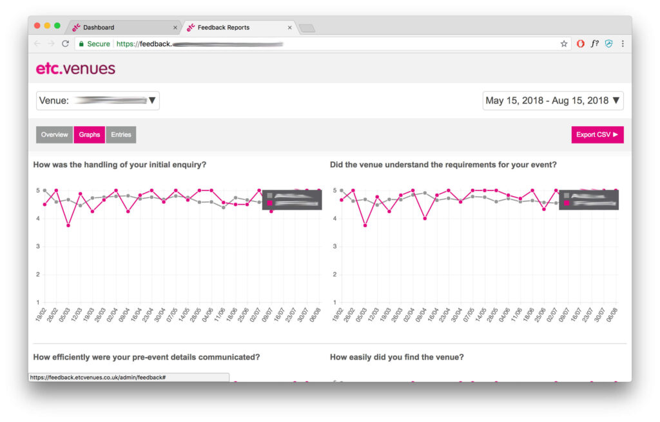Click the etc.venues logo

[x=75, y=68]
